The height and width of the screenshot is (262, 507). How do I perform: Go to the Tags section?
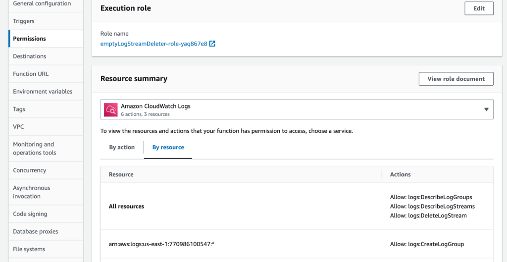[19, 109]
